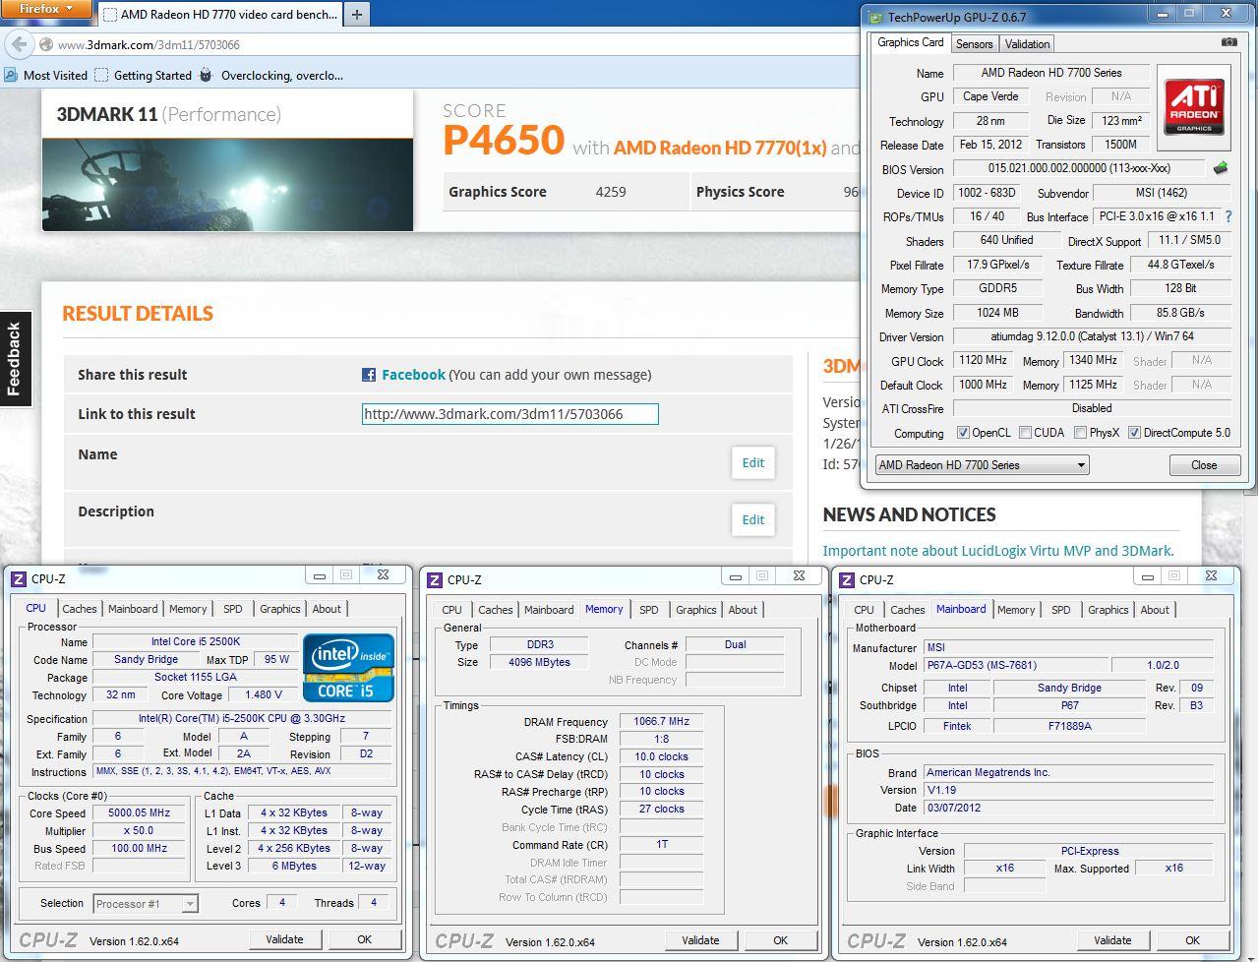Click OK in the CPU-Z Memory window
Image resolution: width=1258 pixels, height=962 pixels.
[x=780, y=940]
